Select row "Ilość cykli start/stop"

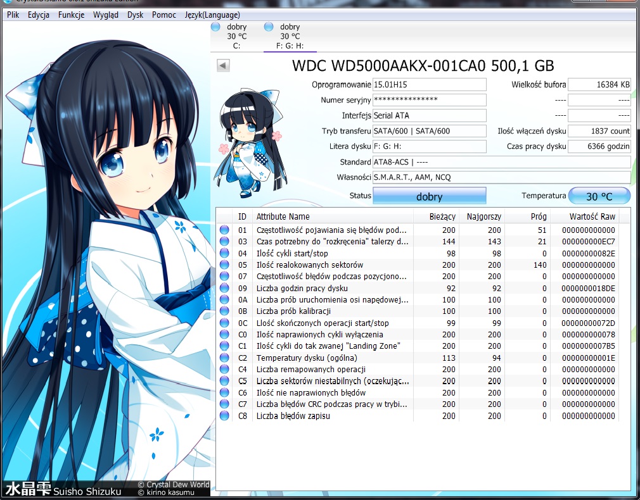418,253
